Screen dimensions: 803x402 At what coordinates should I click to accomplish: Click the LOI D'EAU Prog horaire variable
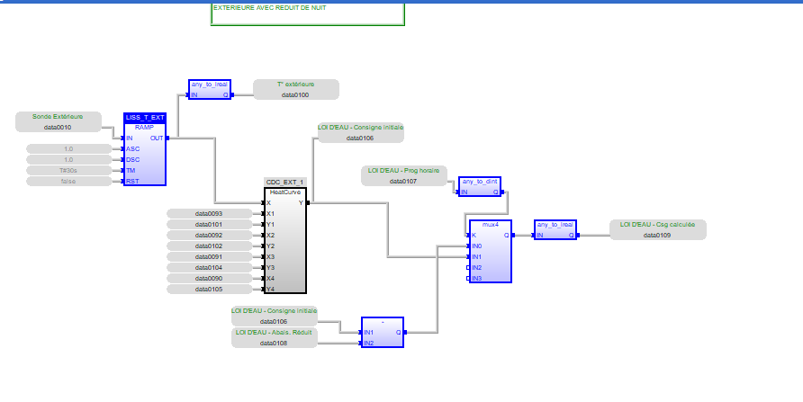pos(403,175)
